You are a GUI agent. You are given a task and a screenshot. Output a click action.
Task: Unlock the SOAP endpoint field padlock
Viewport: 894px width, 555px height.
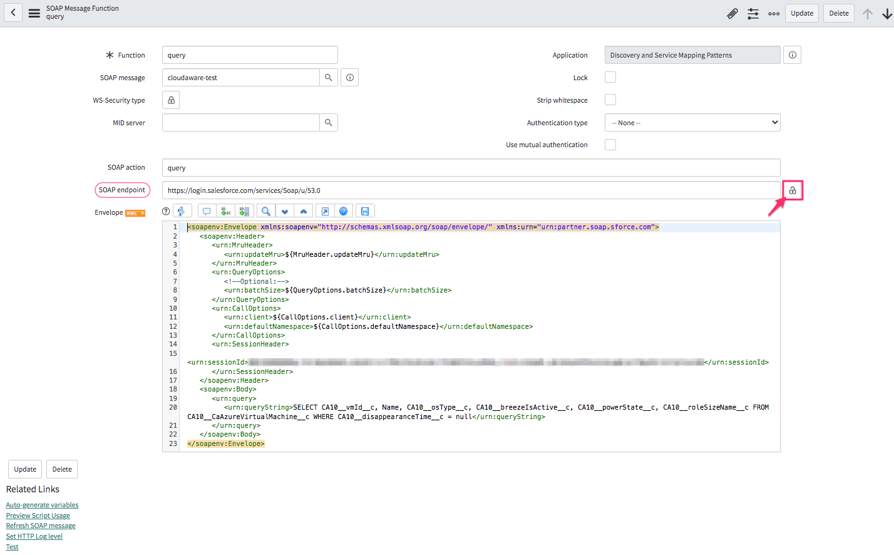pos(792,190)
